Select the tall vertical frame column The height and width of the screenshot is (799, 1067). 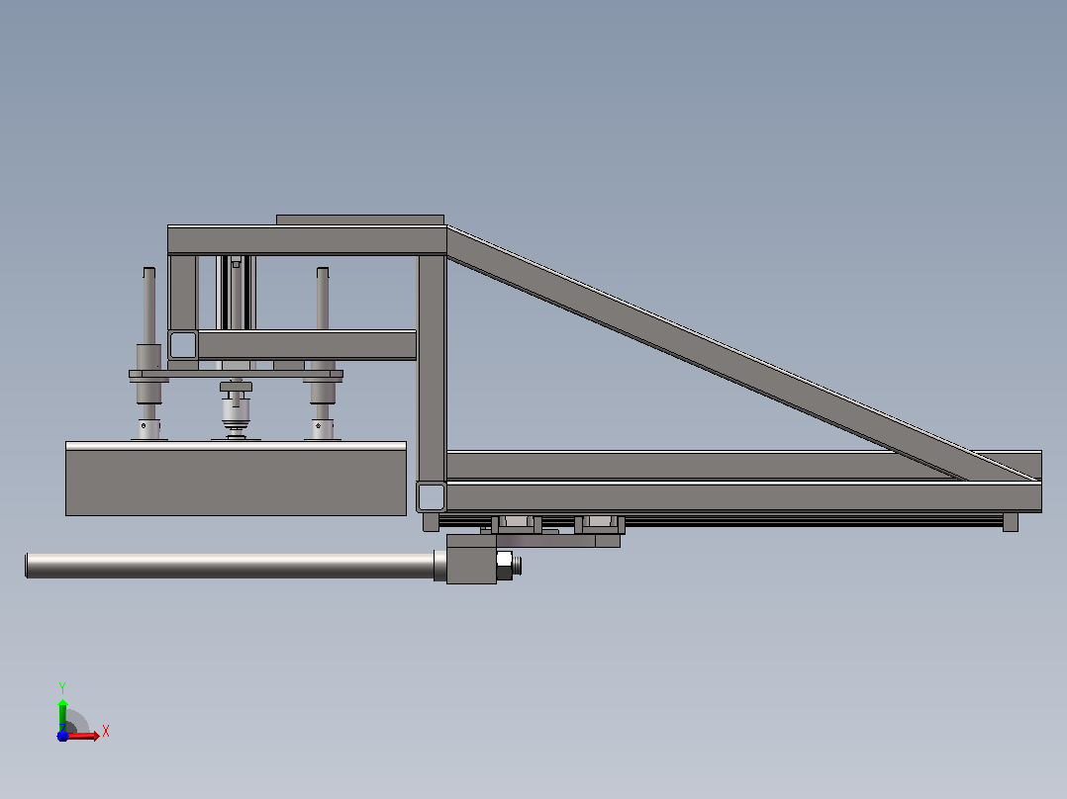coord(433,368)
